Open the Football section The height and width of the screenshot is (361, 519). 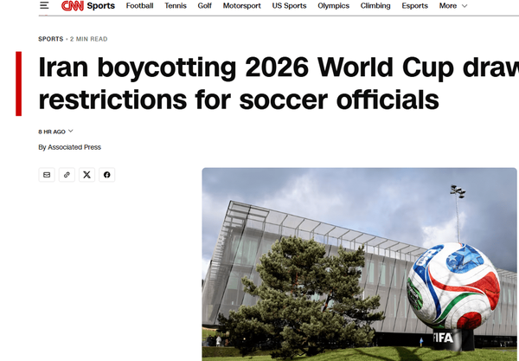click(x=139, y=6)
